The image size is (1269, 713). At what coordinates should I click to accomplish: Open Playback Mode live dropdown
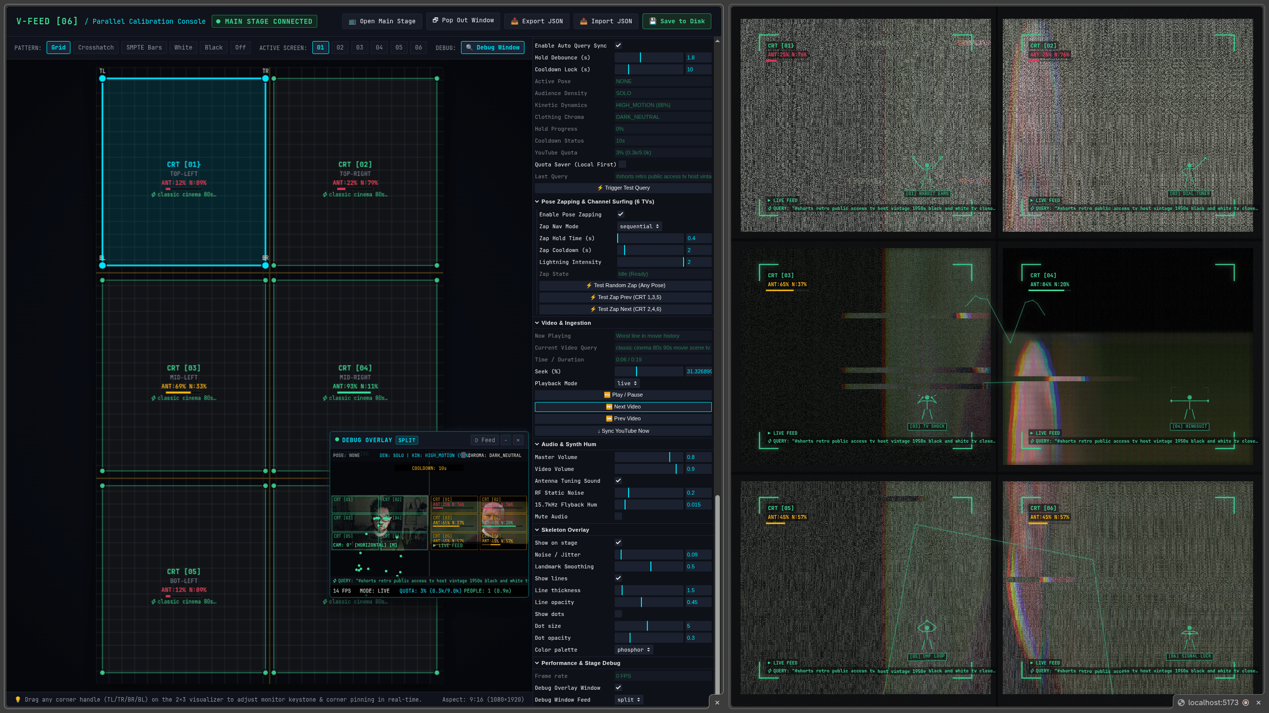[628, 383]
